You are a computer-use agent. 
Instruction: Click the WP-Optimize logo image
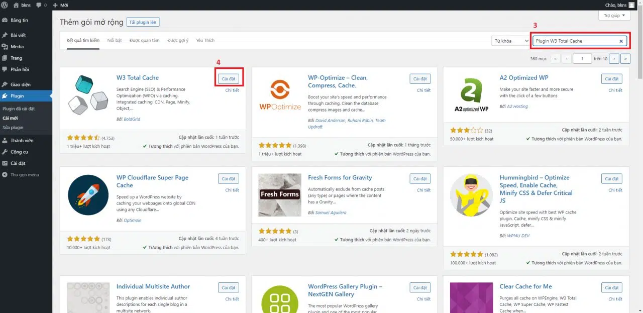280,94
